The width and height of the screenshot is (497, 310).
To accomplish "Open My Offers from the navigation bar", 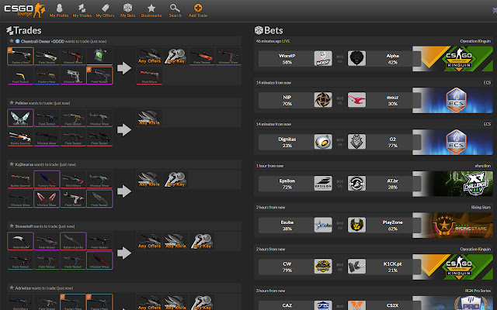I will (x=105, y=9).
